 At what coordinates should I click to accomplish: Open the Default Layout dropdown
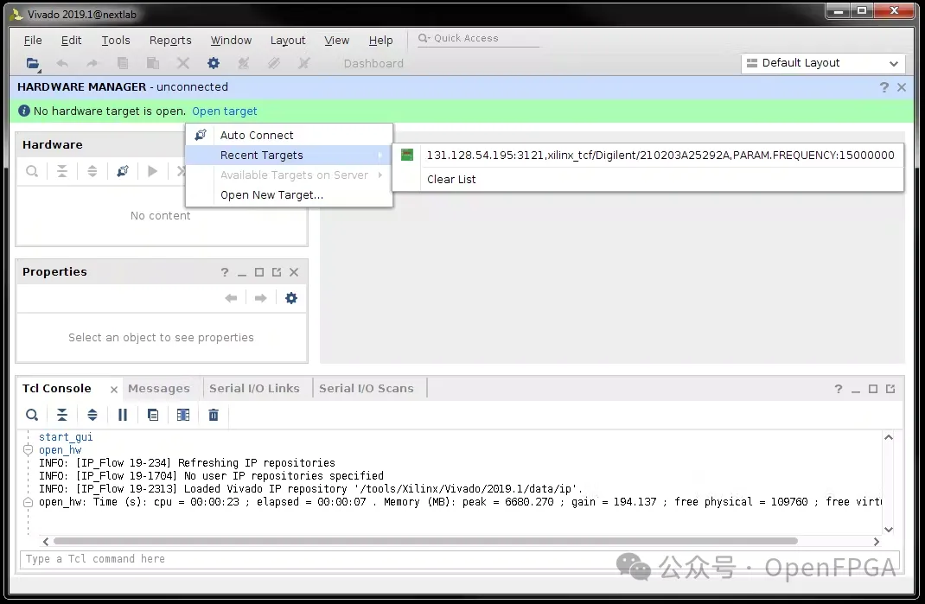(822, 63)
